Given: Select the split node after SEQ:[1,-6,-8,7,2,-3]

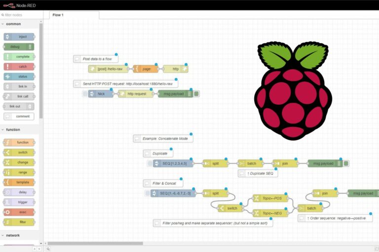Looking at the screenshot, I should [x=215, y=193].
